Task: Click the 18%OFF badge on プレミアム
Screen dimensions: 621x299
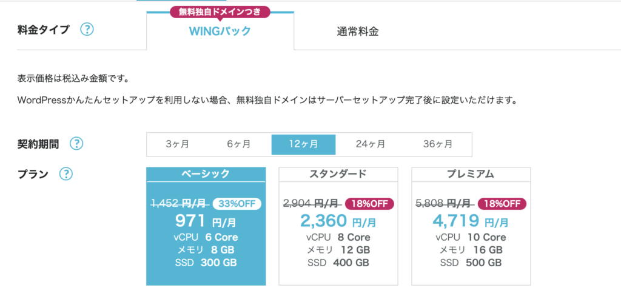Action: [x=502, y=204]
